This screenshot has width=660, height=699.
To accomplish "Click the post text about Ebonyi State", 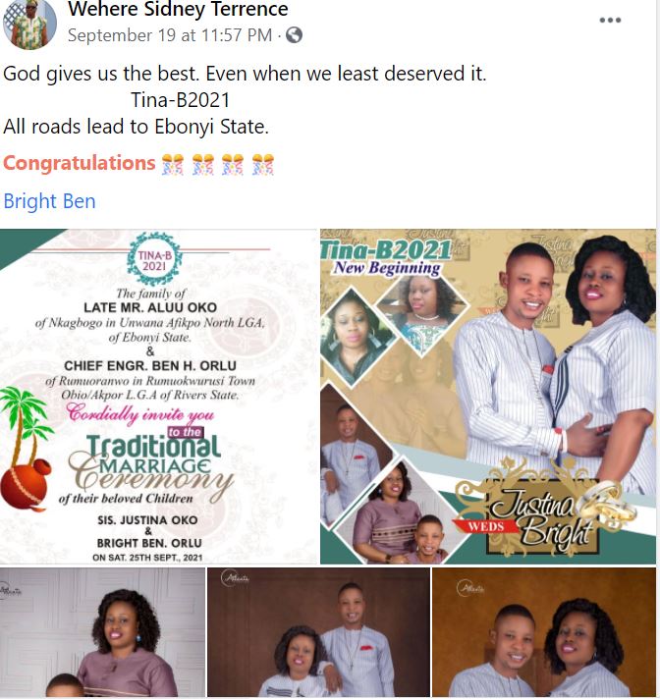I will click(x=136, y=127).
